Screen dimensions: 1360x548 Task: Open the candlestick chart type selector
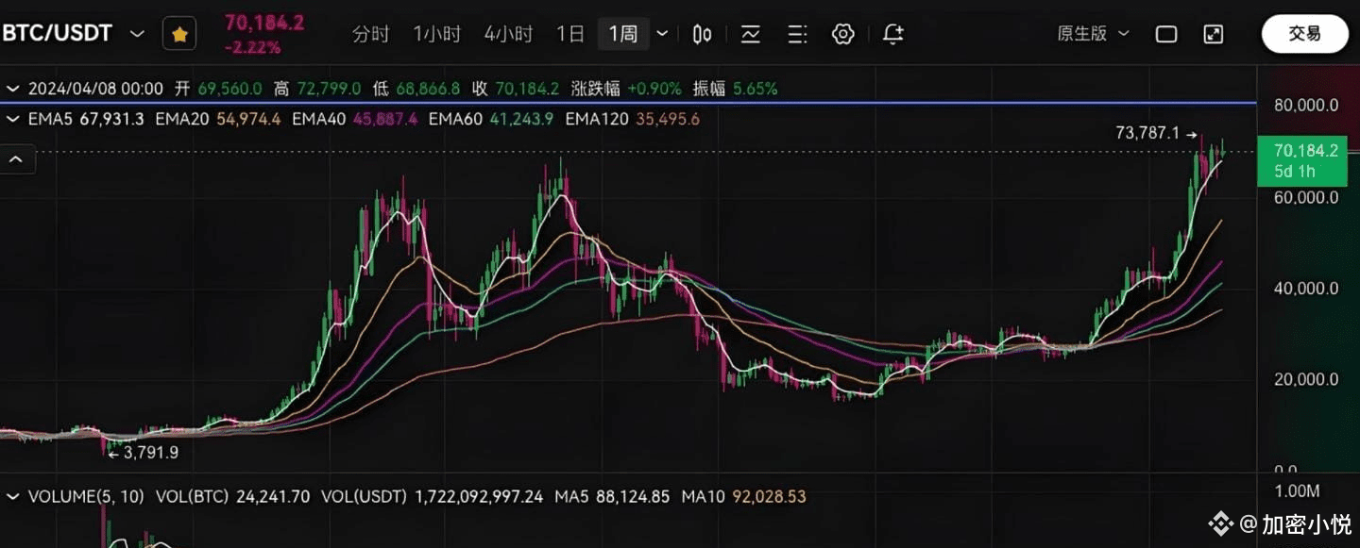[x=702, y=34]
